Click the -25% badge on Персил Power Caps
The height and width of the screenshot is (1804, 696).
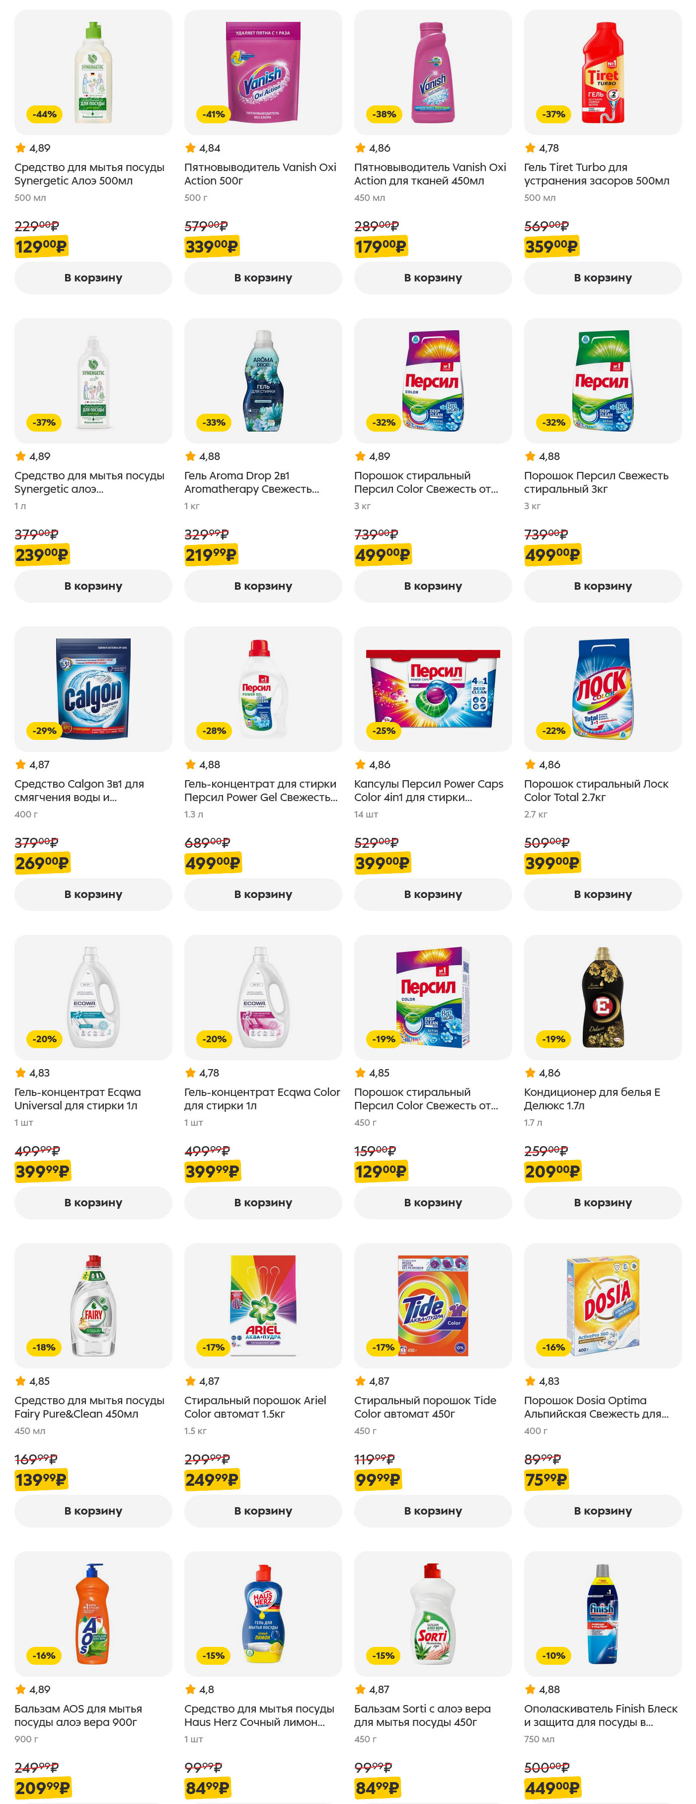(x=384, y=730)
